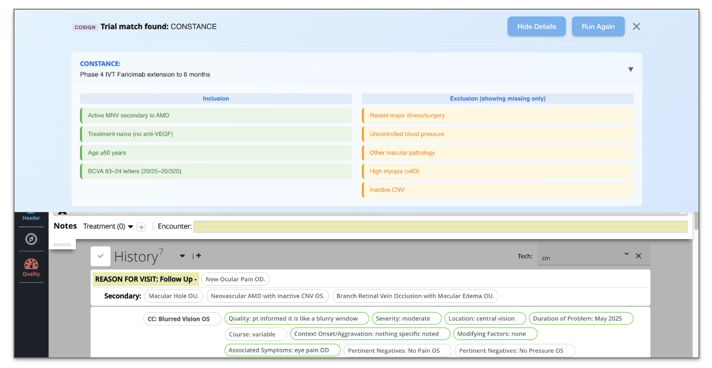712x368 pixels.
Task: Click the Hide Details button
Action: (536, 27)
